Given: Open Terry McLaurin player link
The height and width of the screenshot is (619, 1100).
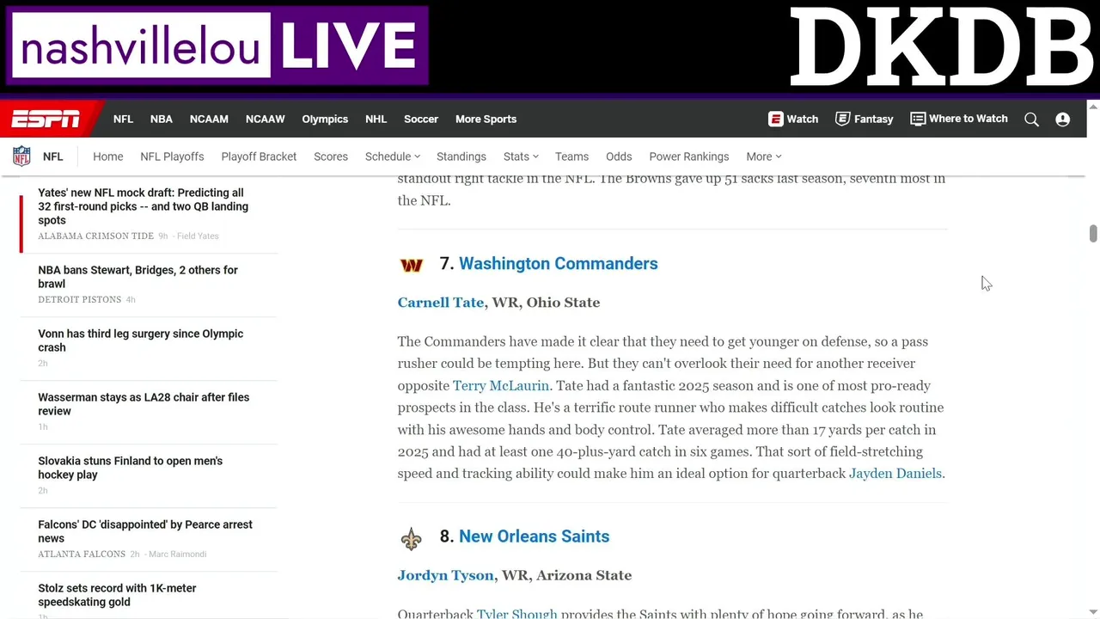Looking at the screenshot, I should click(x=501, y=386).
